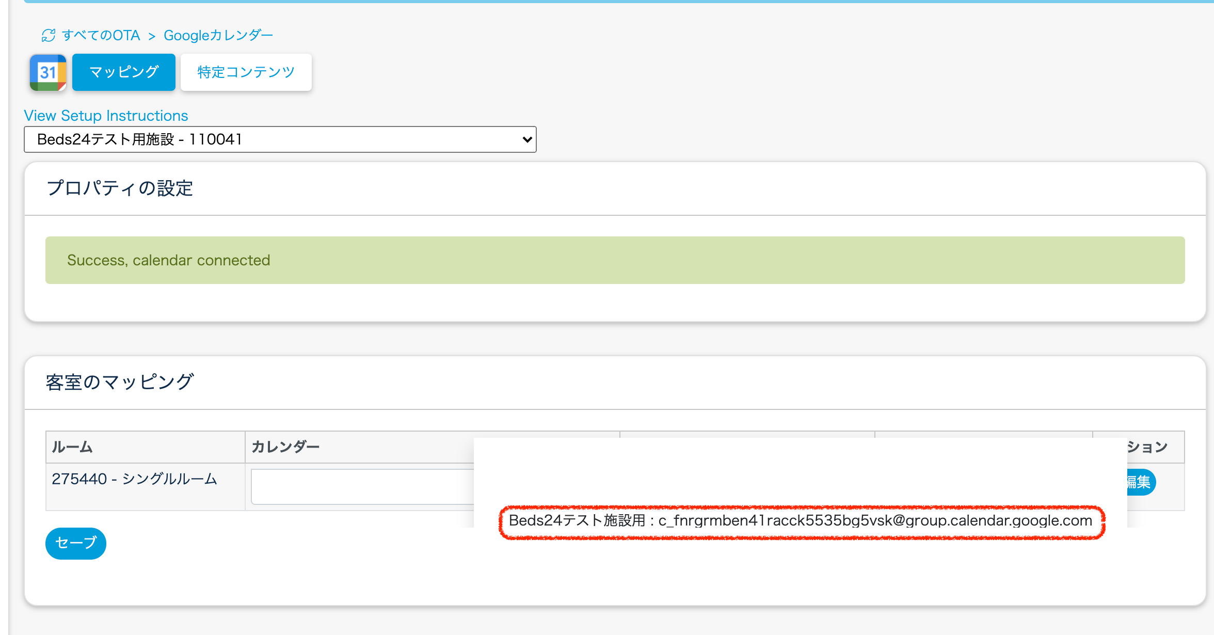Switch to the 特定コンテンツ tab
This screenshot has height=635, width=1214.
(246, 72)
